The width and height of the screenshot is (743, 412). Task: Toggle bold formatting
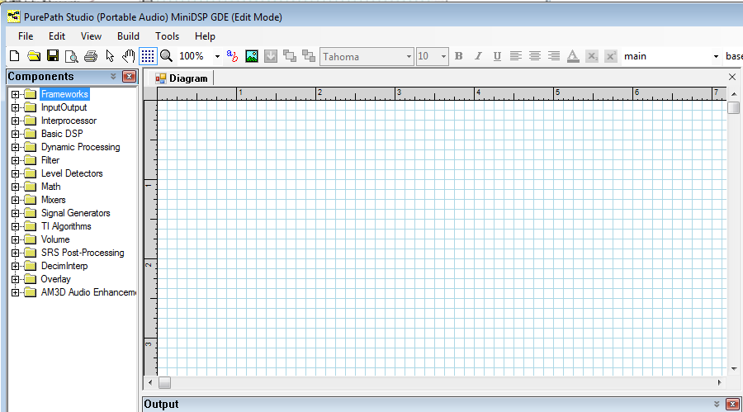(459, 56)
